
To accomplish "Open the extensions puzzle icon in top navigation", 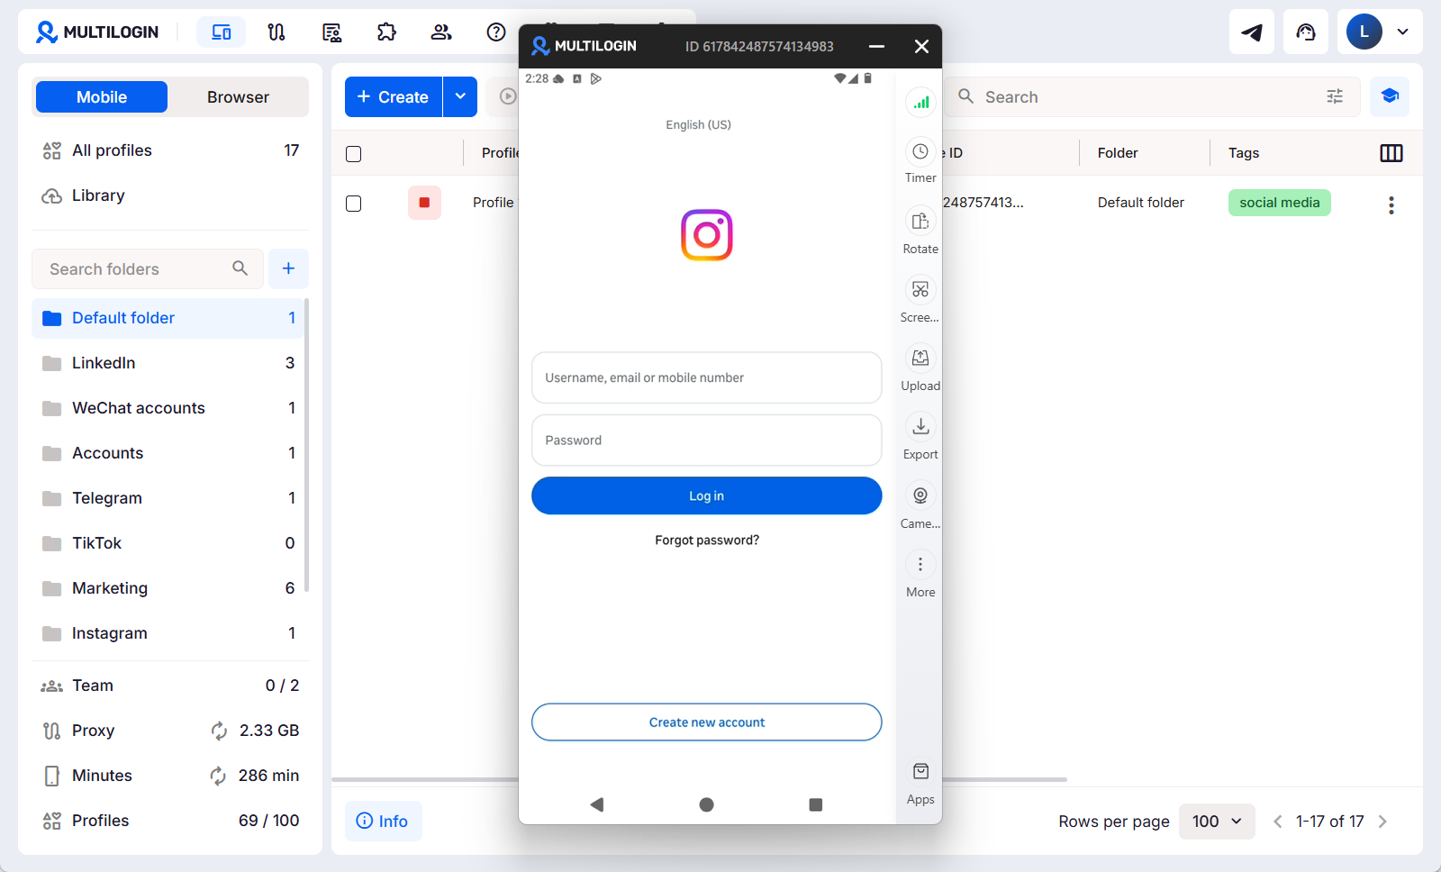I will tap(386, 32).
